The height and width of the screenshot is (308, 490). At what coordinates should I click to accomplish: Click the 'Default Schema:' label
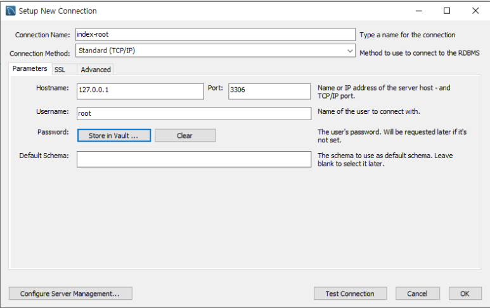(x=44, y=156)
